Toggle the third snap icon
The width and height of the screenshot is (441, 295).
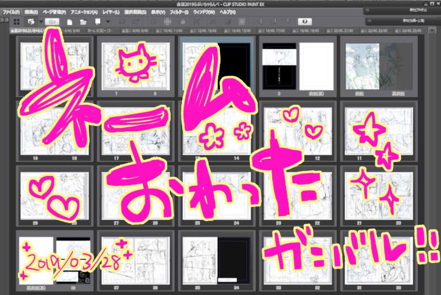pos(287,22)
